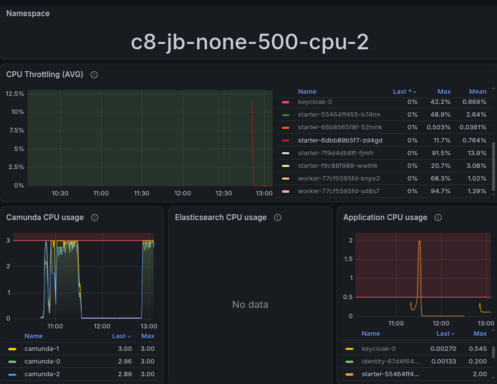Viewport: 497px width, 384px height.
Task: Click the CPU Throttling (AVG) panel title
Action: pyautogui.click(x=44, y=74)
